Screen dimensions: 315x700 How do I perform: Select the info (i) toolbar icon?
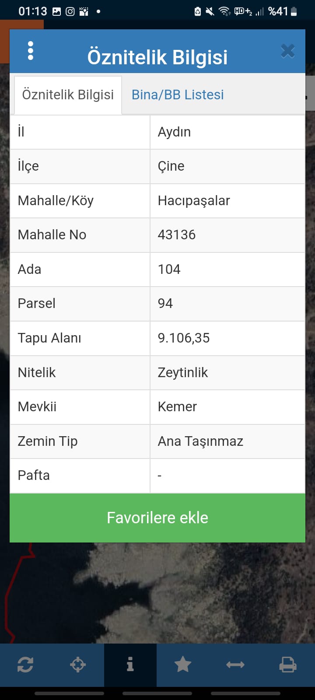tap(130, 665)
